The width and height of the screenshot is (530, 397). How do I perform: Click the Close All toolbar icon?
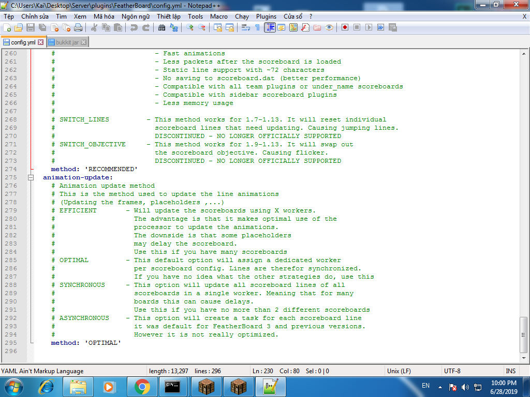pyautogui.click(x=67, y=28)
